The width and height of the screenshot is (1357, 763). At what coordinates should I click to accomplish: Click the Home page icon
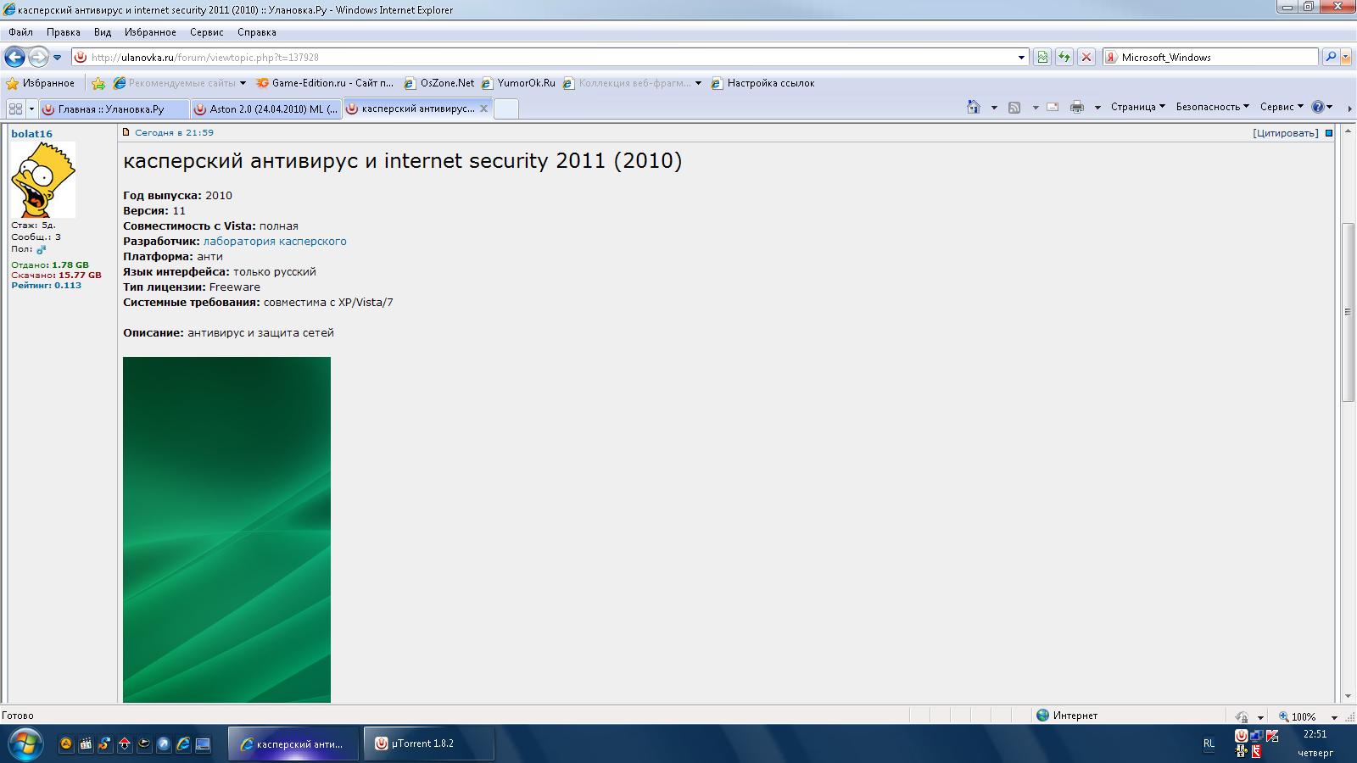coord(974,107)
